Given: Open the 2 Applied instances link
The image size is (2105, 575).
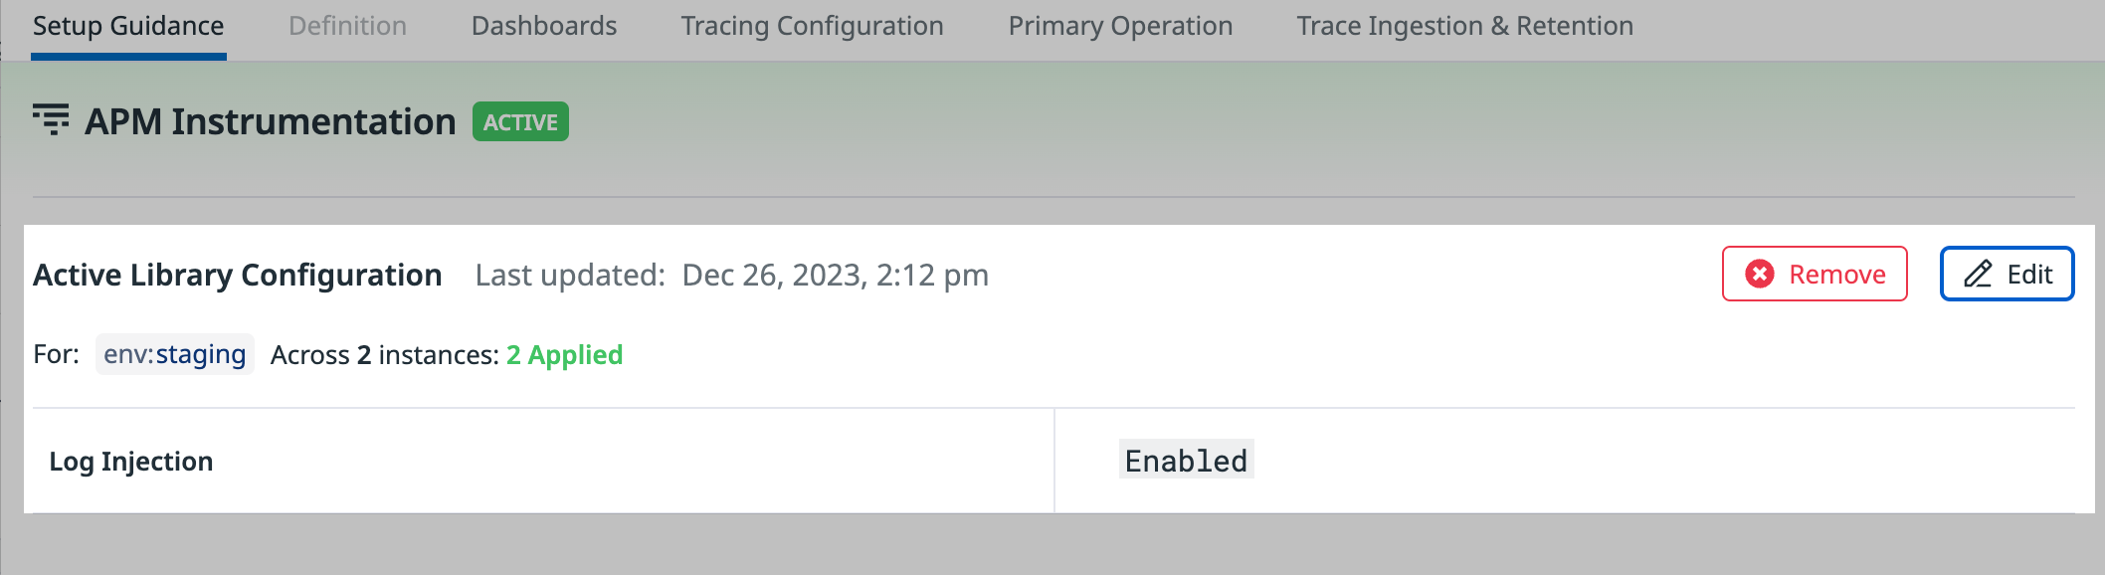Looking at the screenshot, I should [564, 355].
